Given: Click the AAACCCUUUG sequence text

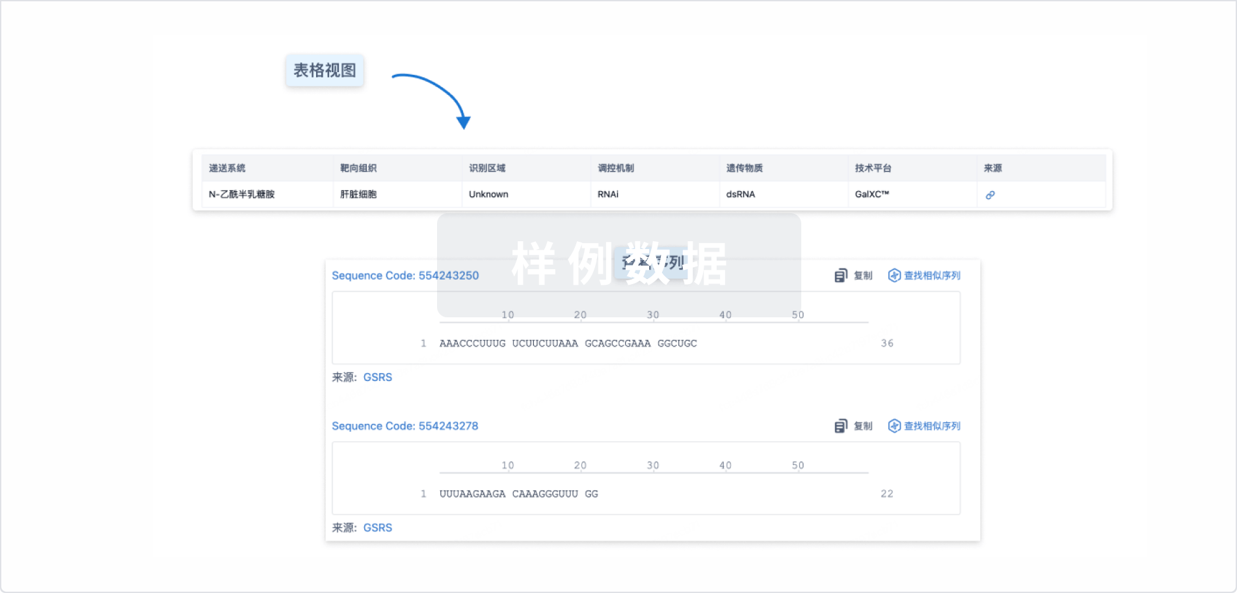Looking at the screenshot, I should (x=472, y=343).
